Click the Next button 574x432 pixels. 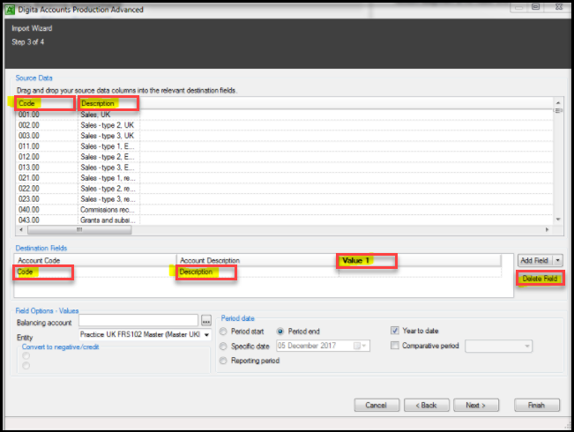point(475,406)
